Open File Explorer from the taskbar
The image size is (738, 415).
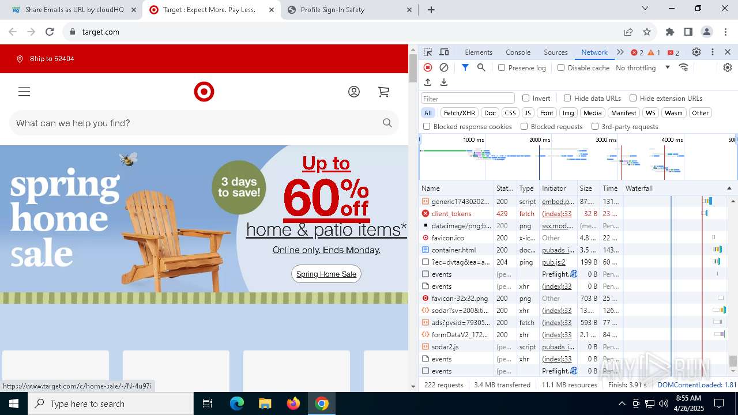pos(265,403)
